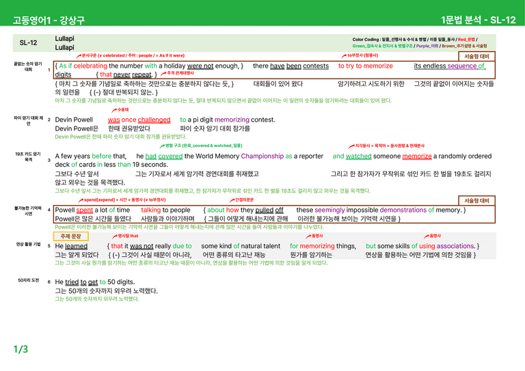Click the red arrow beside 명사절 that note
The image size is (525, 371).
coord(115,236)
